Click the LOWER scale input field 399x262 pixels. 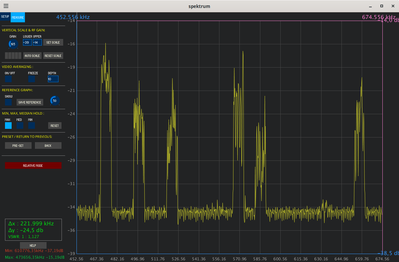pyautogui.click(x=27, y=42)
